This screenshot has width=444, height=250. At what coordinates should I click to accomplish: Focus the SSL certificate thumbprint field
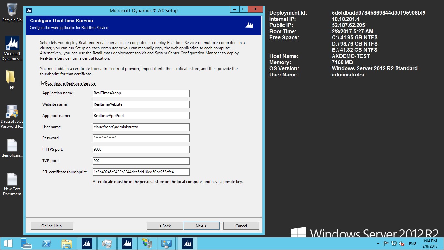coord(141,172)
